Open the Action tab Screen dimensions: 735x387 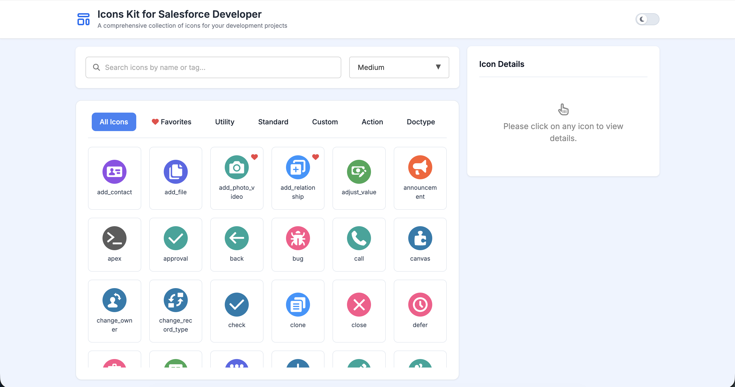[372, 122]
